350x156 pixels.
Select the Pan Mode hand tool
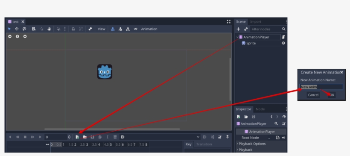tap(49, 29)
